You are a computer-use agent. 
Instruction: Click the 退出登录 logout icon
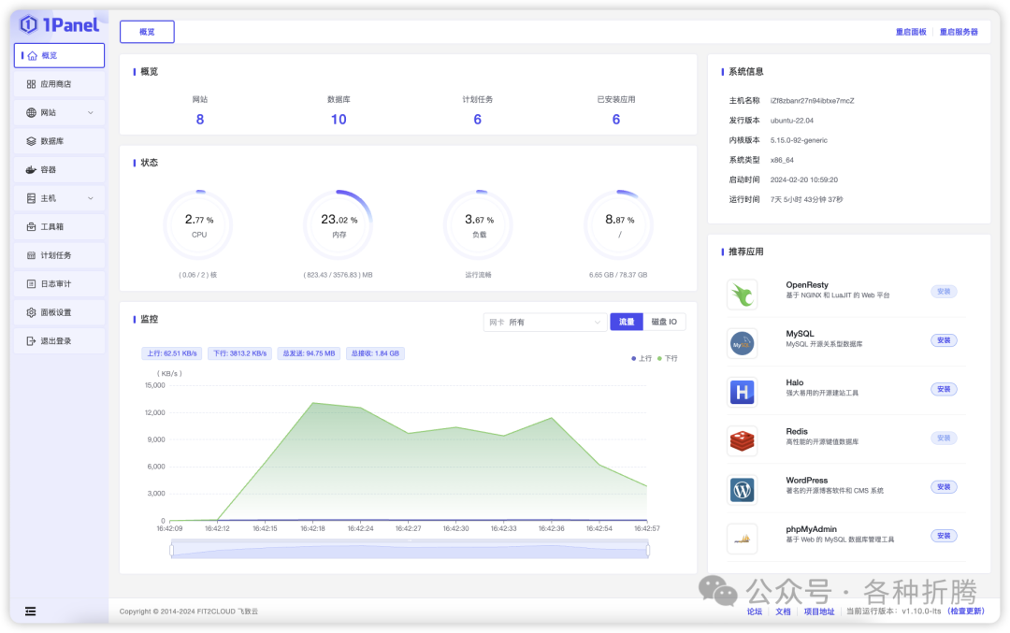(31, 341)
